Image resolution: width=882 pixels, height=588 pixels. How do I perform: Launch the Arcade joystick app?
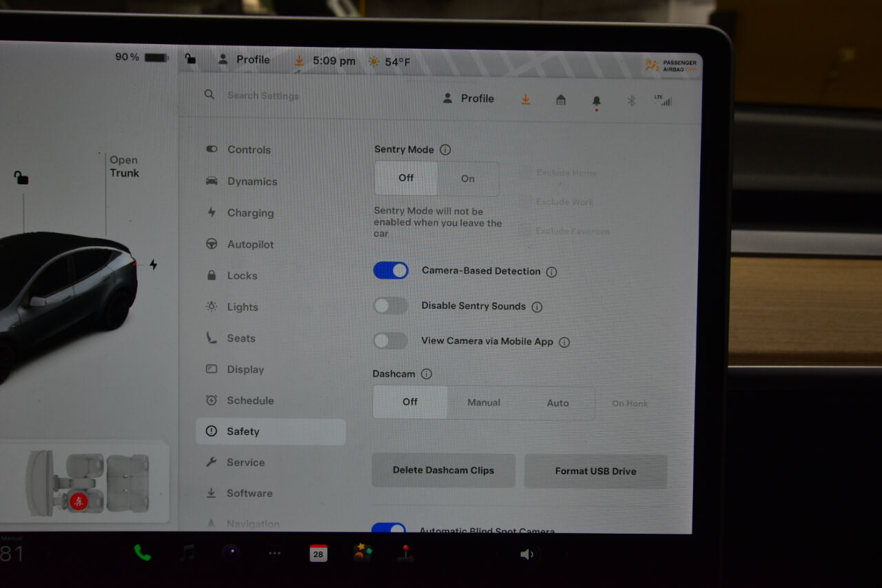pos(406,553)
